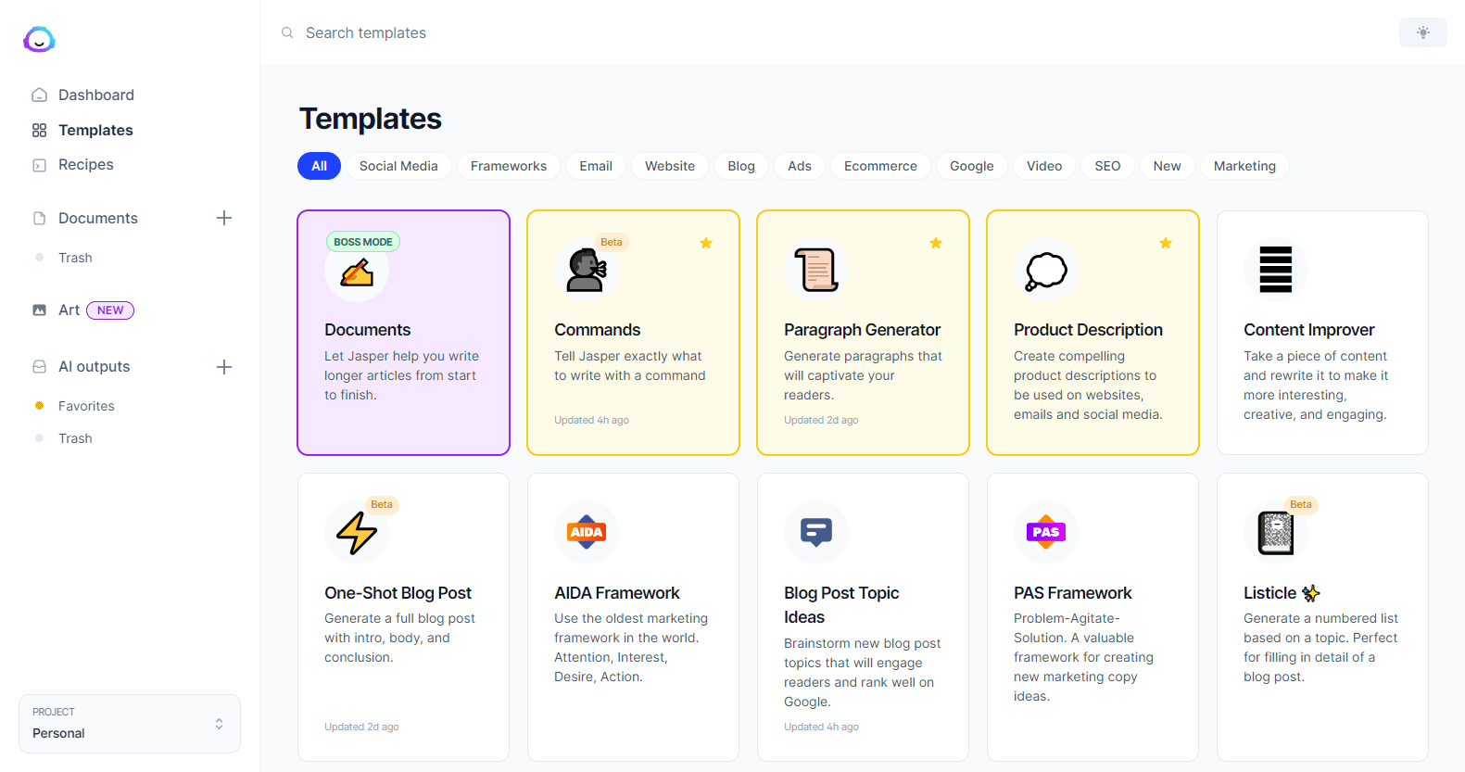
Task: Select the Website filter tab
Action: 670,166
